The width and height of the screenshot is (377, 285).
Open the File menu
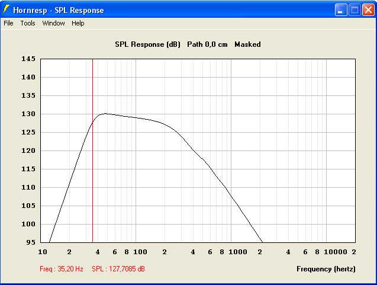coord(8,23)
